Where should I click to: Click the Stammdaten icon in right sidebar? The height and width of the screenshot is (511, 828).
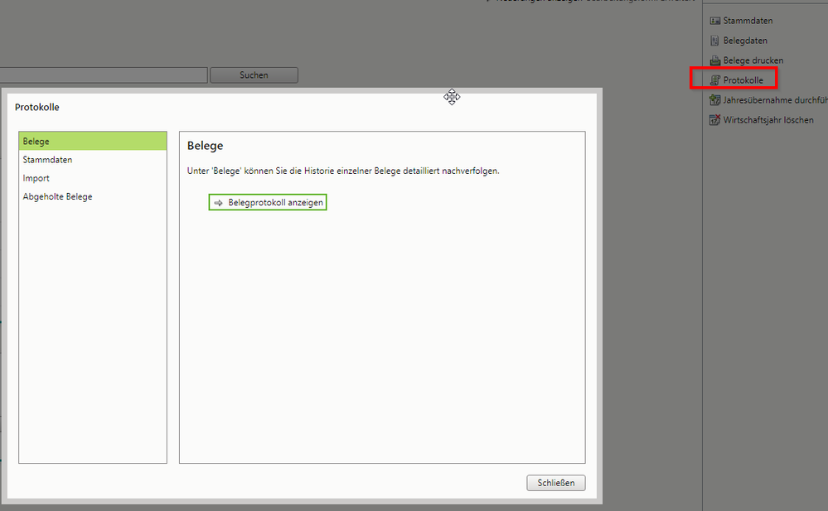click(715, 21)
